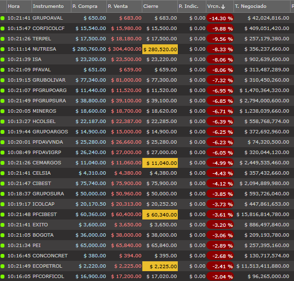
Task: Click PFCIBEST highlighted close price $ 60,340.00
Action: click(x=160, y=215)
